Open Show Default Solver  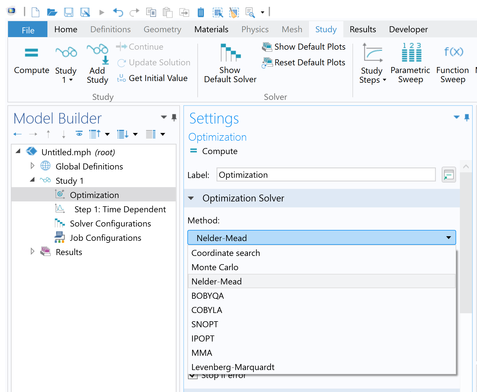point(230,63)
